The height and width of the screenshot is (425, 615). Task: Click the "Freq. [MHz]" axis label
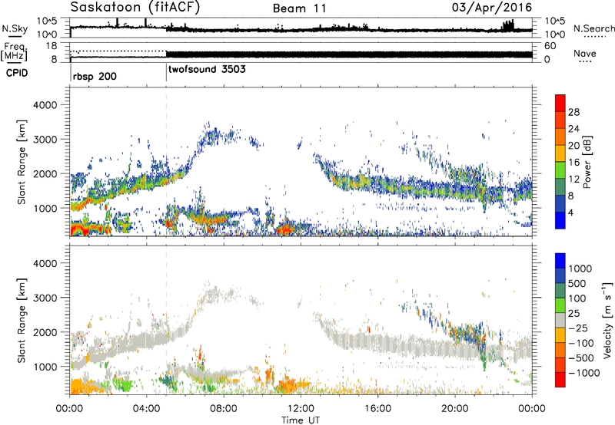tap(15, 52)
